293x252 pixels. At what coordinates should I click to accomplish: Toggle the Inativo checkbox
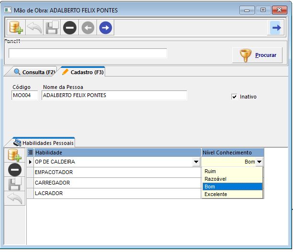(x=234, y=97)
